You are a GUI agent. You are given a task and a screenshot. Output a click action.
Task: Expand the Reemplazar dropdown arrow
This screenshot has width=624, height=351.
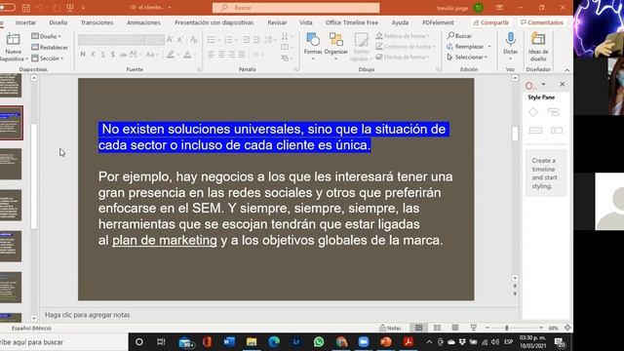pyautogui.click(x=489, y=47)
